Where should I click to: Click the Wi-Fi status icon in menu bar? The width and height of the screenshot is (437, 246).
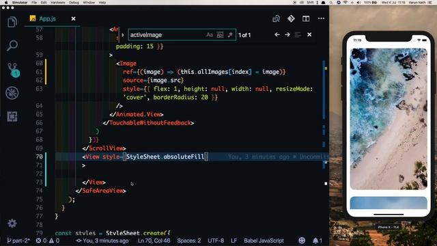[x=346, y=2]
